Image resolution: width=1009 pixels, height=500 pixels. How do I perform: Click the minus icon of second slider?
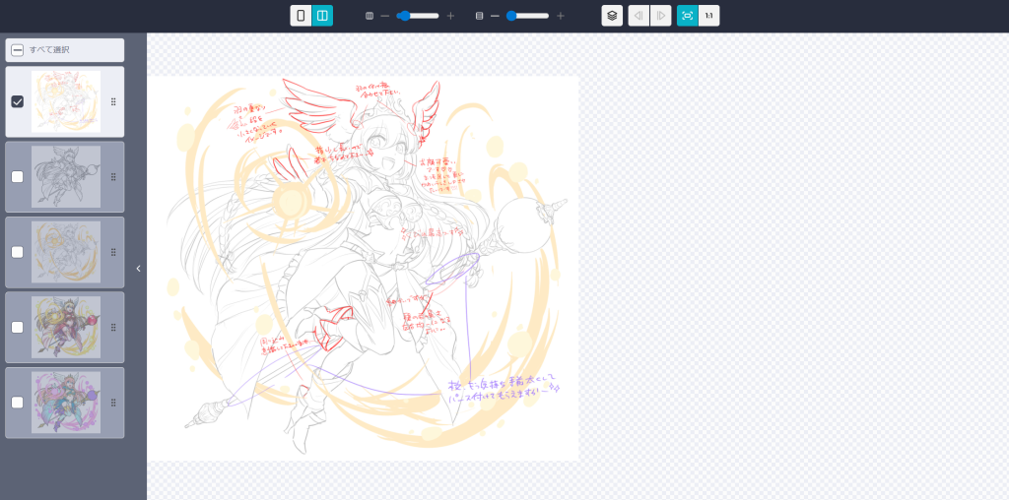click(495, 16)
